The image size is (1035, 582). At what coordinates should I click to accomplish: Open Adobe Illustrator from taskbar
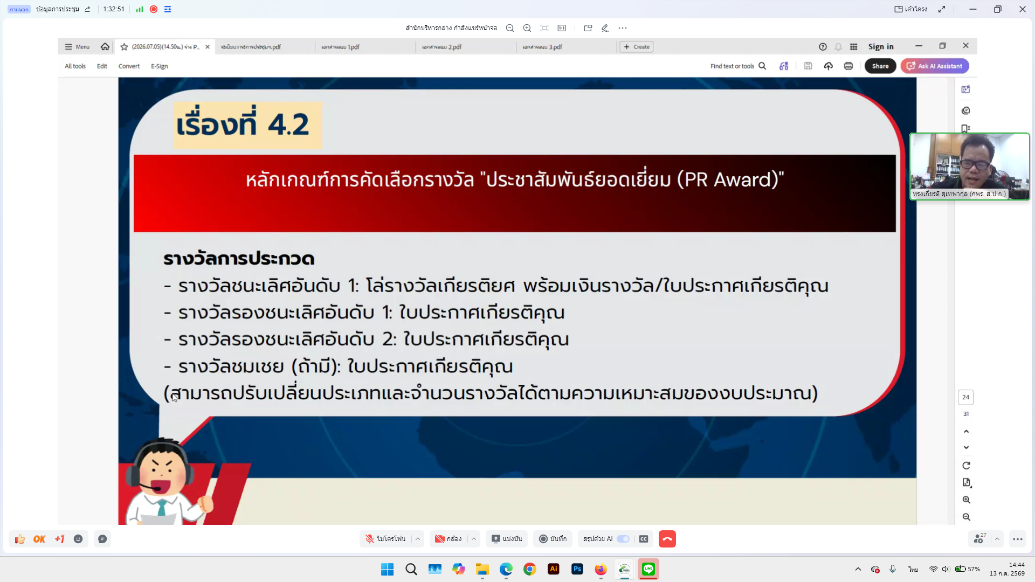tap(554, 569)
